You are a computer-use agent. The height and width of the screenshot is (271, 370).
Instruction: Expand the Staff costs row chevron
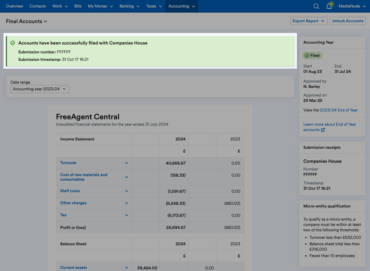coord(127,191)
